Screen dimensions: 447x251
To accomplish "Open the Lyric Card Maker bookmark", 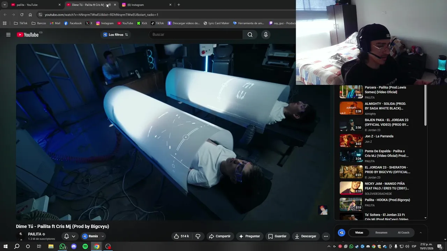I will click(217, 23).
